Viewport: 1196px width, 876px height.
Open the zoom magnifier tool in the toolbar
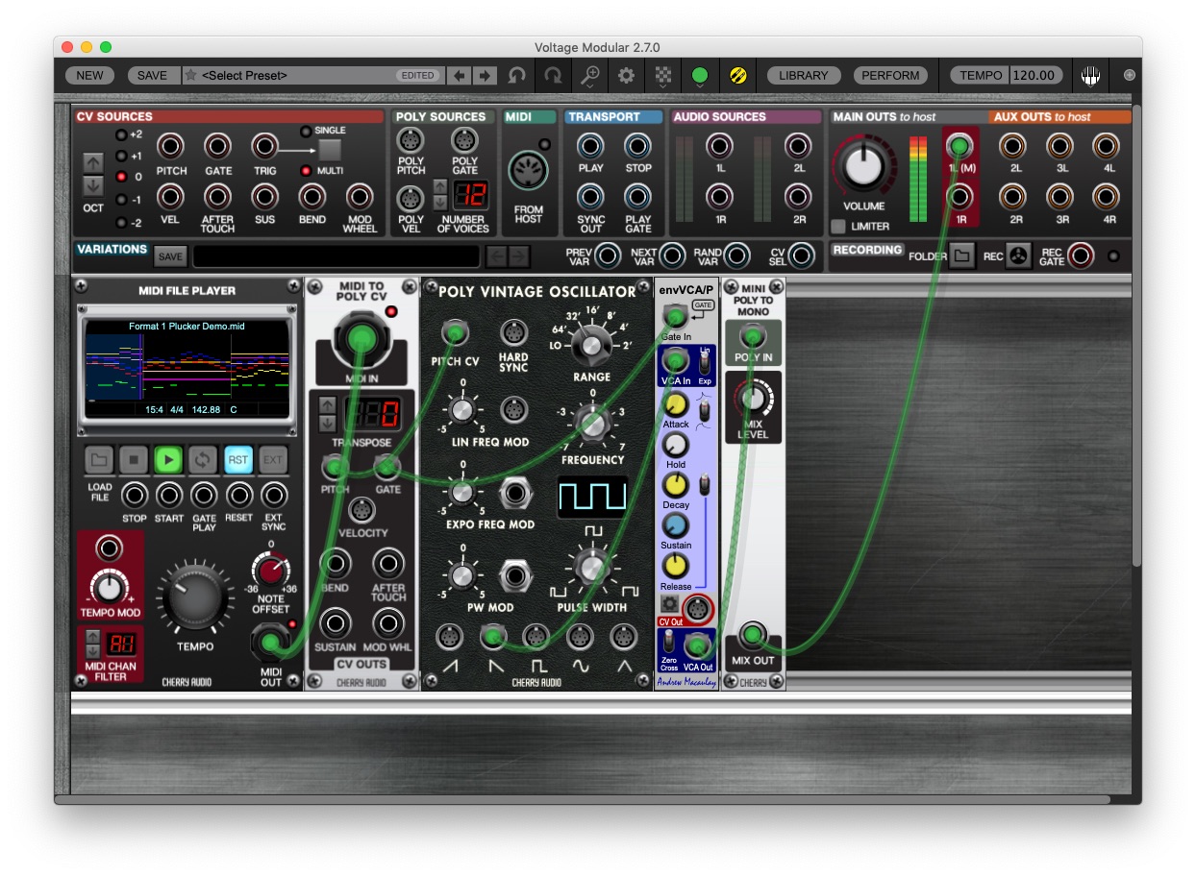590,75
